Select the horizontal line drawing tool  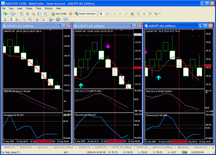[x=120, y=14]
